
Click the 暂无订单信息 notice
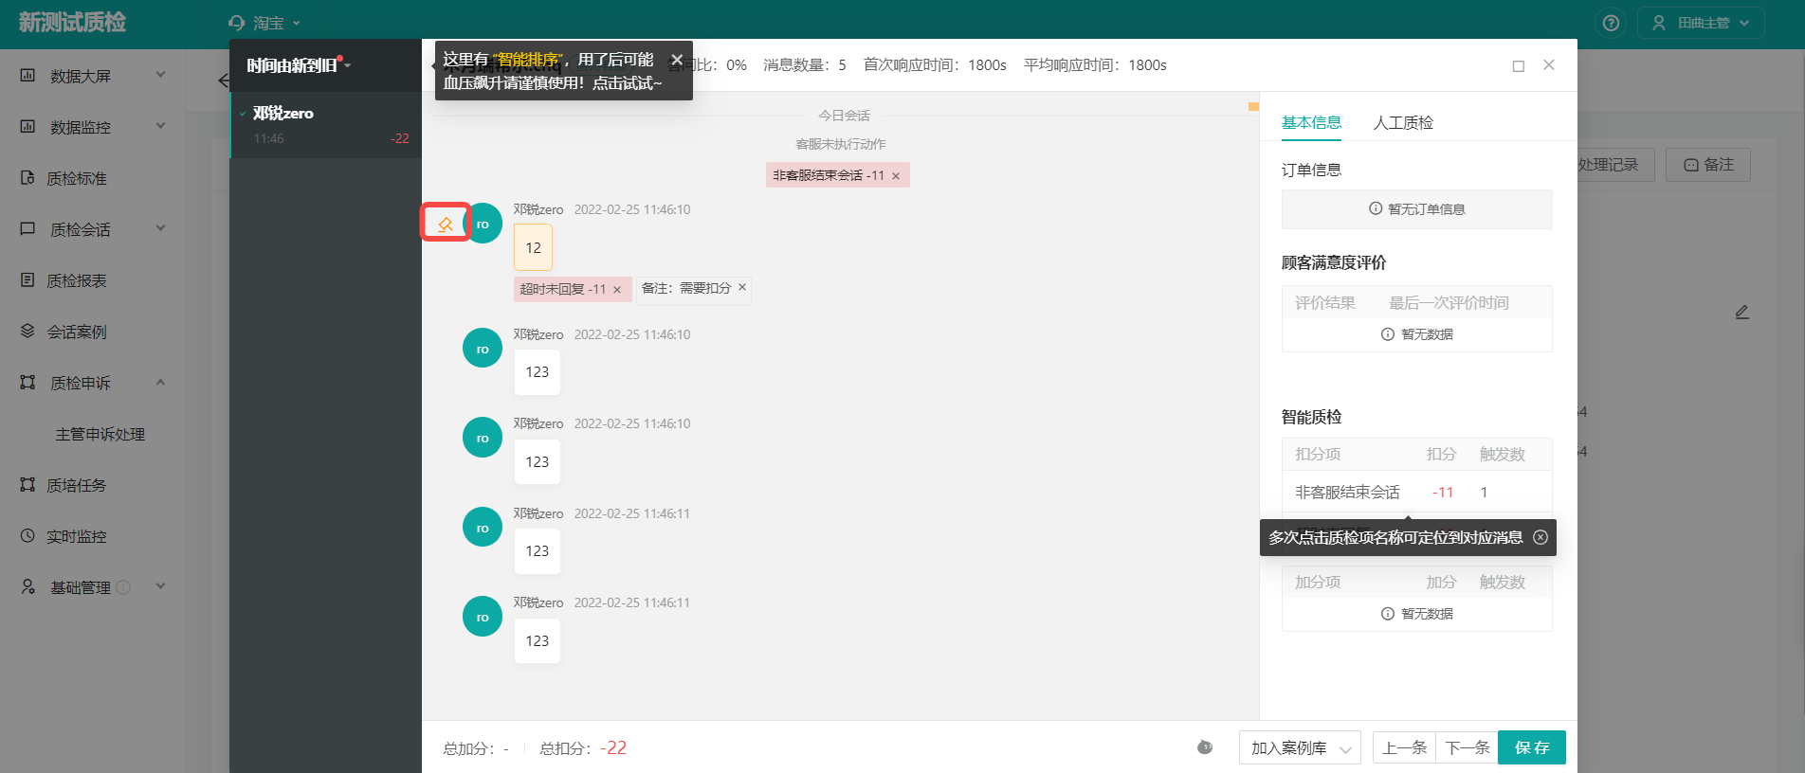pyautogui.click(x=1416, y=208)
